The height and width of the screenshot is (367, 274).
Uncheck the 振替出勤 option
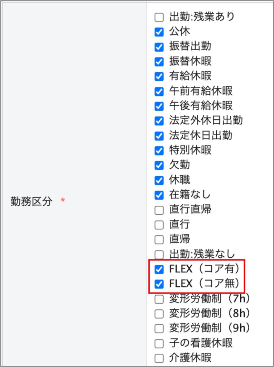tap(159, 47)
